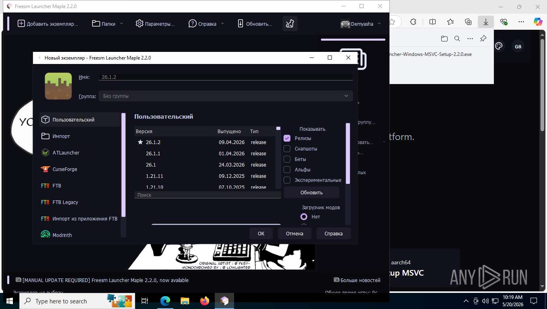Open browser Downloads icon

click(x=486, y=22)
